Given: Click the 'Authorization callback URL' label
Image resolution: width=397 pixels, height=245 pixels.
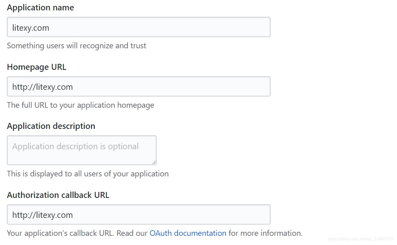Looking at the screenshot, I should [x=58, y=195].
